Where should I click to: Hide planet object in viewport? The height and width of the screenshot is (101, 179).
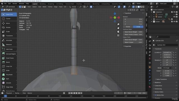click(x=174, y=17)
